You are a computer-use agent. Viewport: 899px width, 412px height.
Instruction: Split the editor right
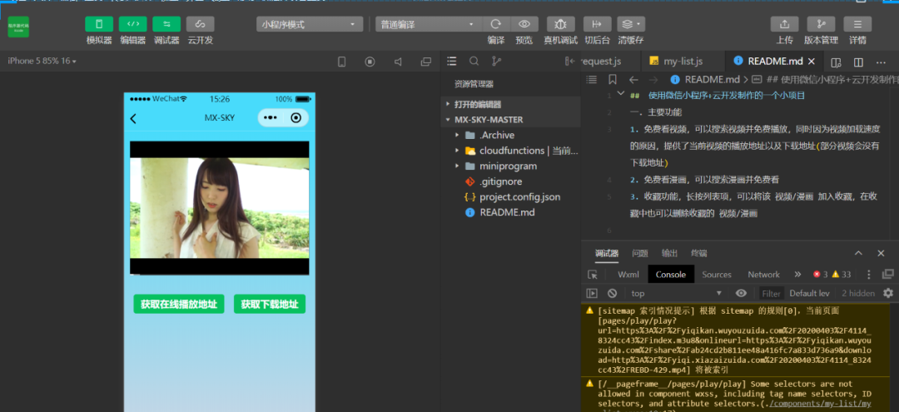(858, 62)
